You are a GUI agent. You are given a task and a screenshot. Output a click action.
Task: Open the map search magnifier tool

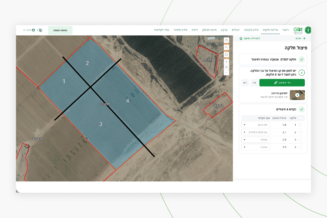click(x=226, y=47)
